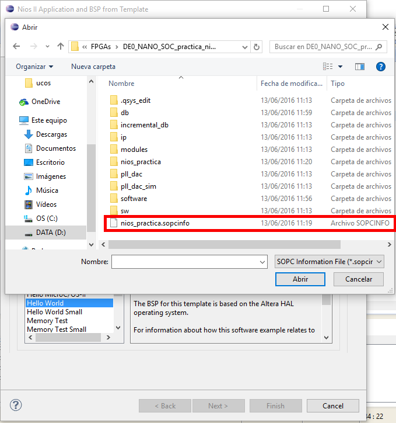Open Imágenes in the sidebar
396x423 pixels.
click(x=45, y=176)
